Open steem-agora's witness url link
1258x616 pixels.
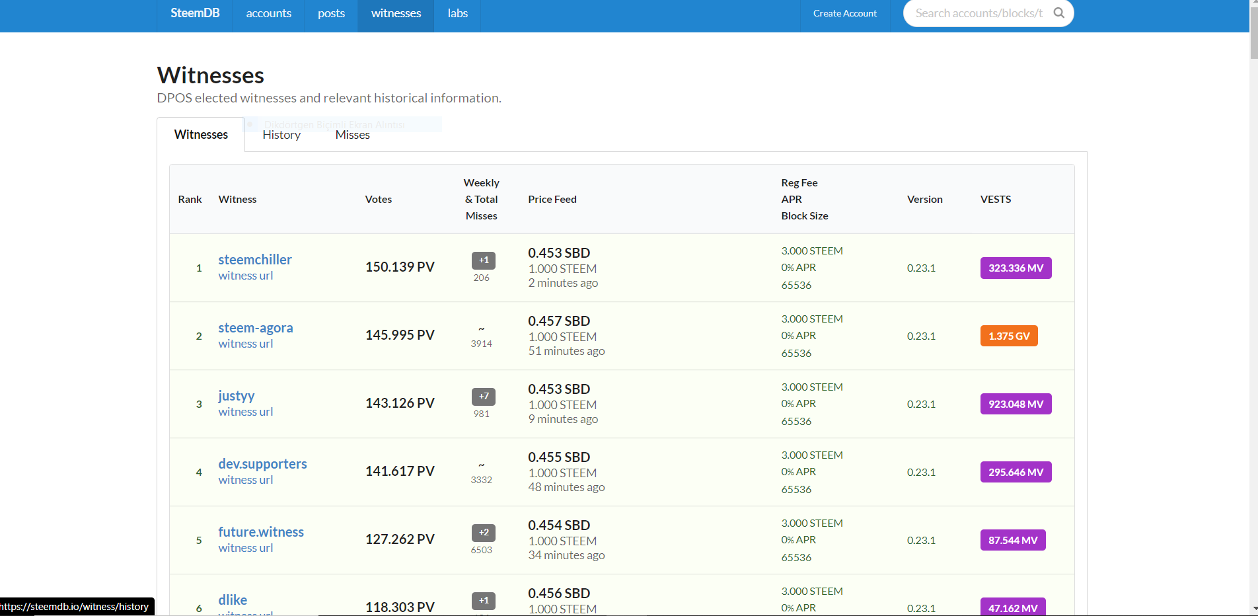coord(246,344)
